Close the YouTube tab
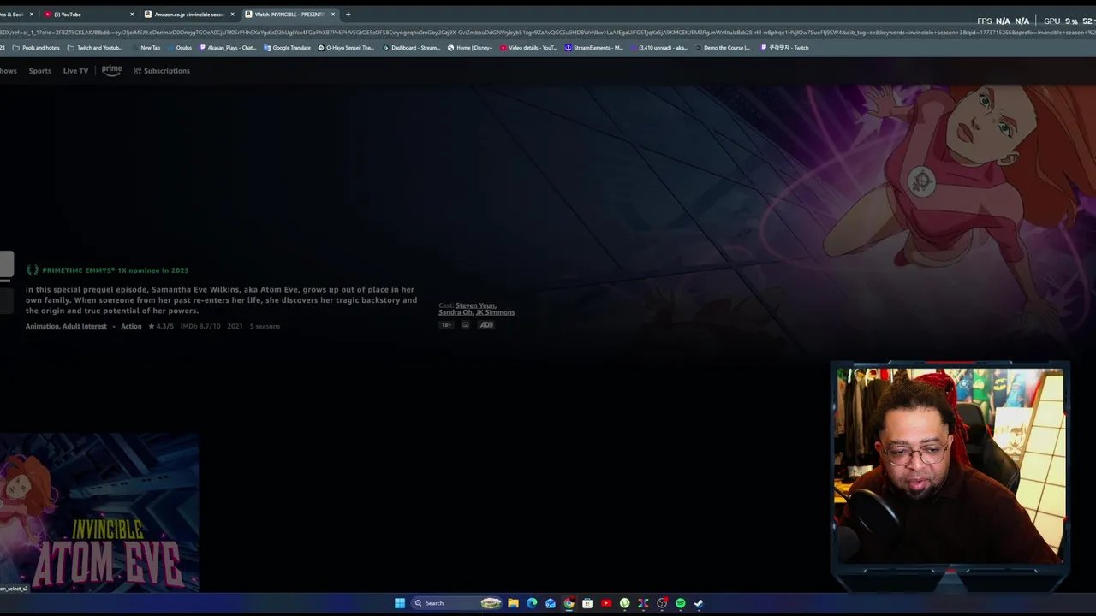The height and width of the screenshot is (616, 1096). (x=132, y=14)
